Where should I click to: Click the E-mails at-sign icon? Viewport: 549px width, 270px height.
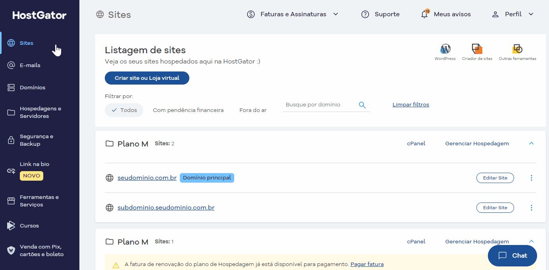[11, 65]
